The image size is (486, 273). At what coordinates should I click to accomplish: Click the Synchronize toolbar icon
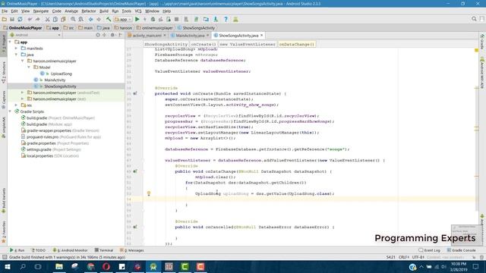(20, 19)
